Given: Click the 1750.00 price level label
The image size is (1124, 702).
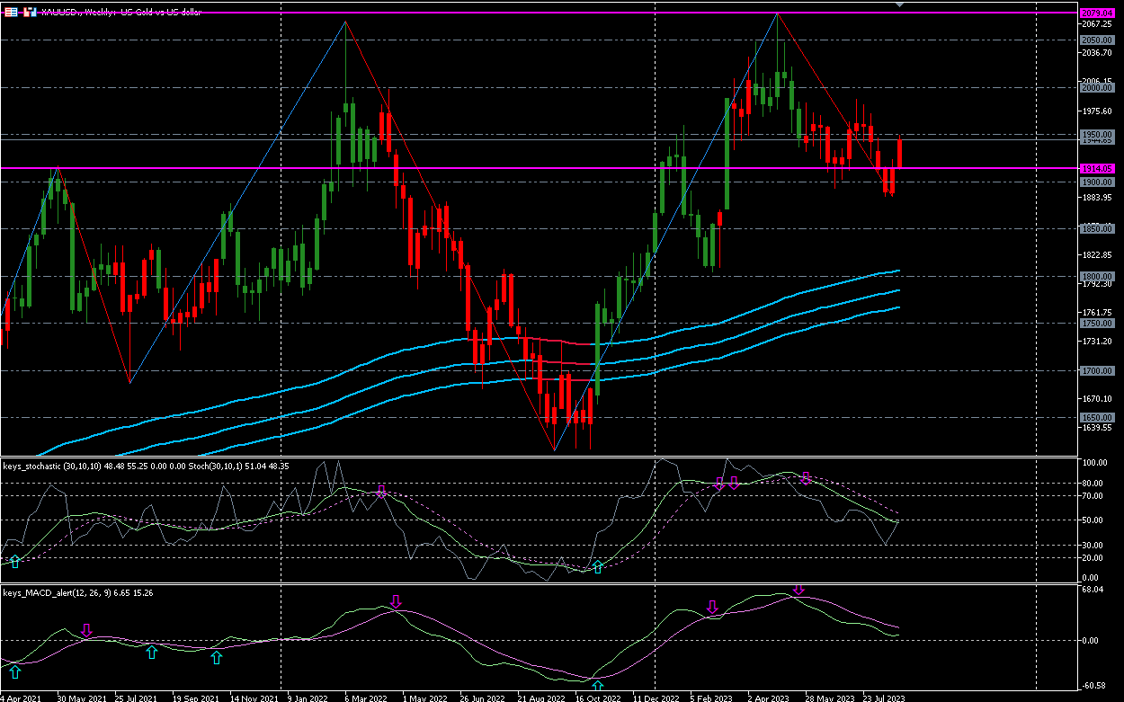Looking at the screenshot, I should tap(1097, 323).
